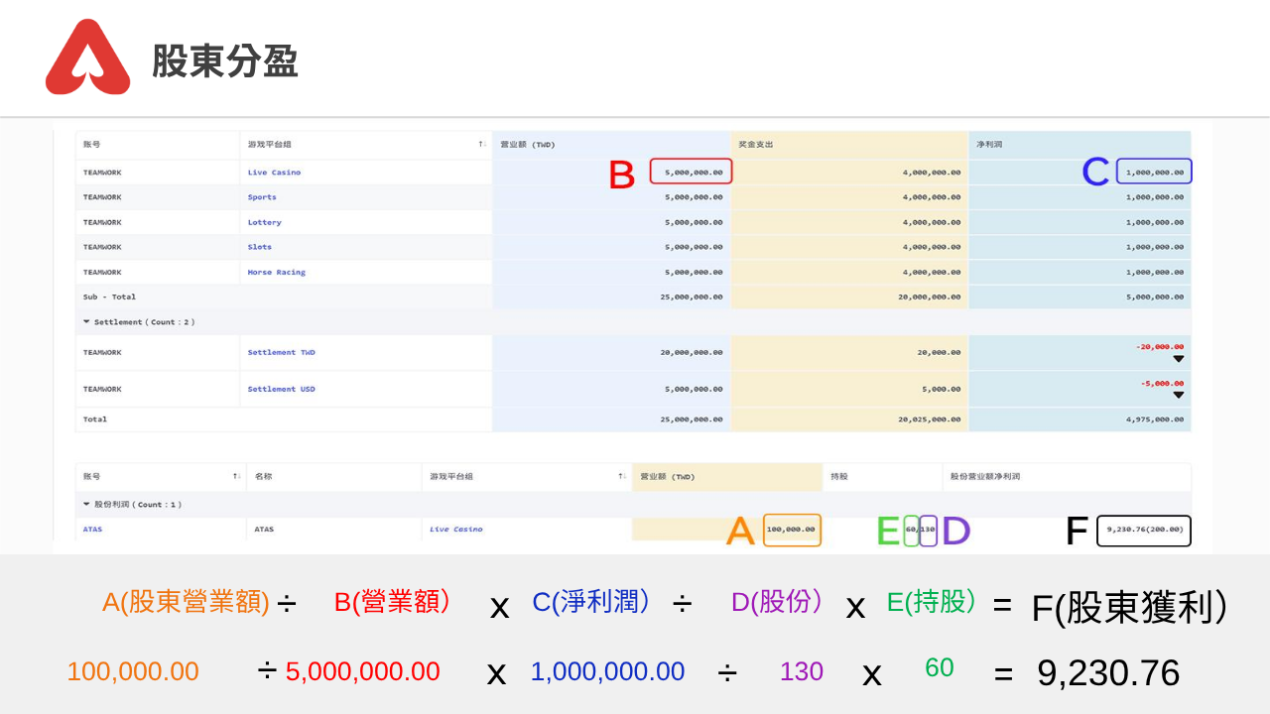Collapse the 股份利润 (Count : 1) group
1270x714 pixels.
coord(86,505)
